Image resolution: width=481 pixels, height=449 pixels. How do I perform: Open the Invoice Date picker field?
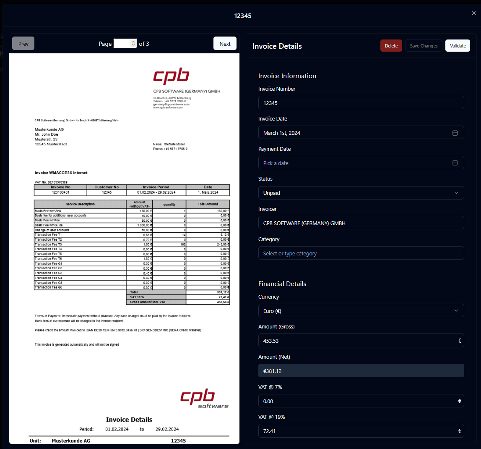click(x=361, y=133)
